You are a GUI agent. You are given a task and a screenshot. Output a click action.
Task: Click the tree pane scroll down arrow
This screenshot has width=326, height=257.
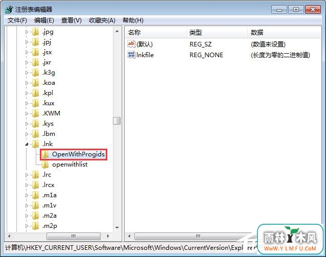[x=117, y=228]
